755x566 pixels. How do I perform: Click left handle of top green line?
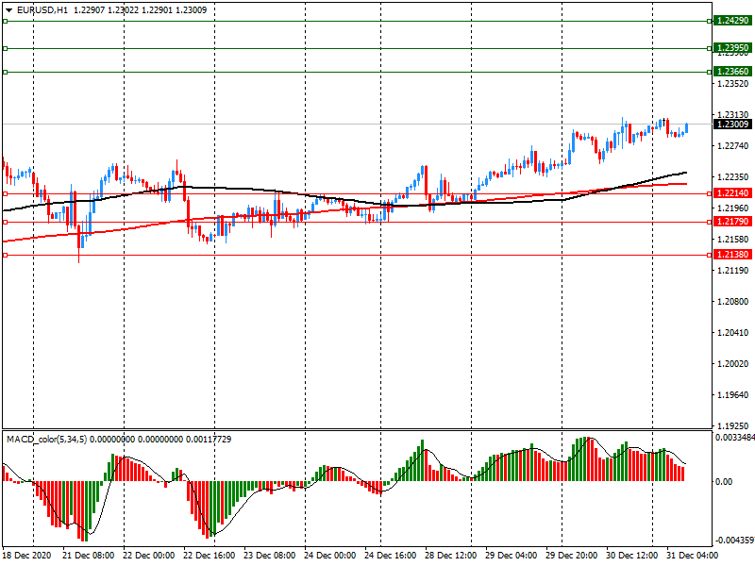pyautogui.click(x=5, y=20)
